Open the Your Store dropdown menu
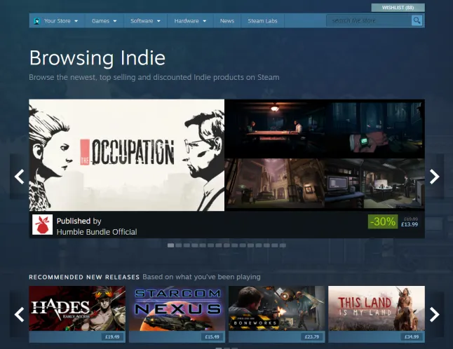Viewport: 453px width, 349px height. click(x=57, y=21)
